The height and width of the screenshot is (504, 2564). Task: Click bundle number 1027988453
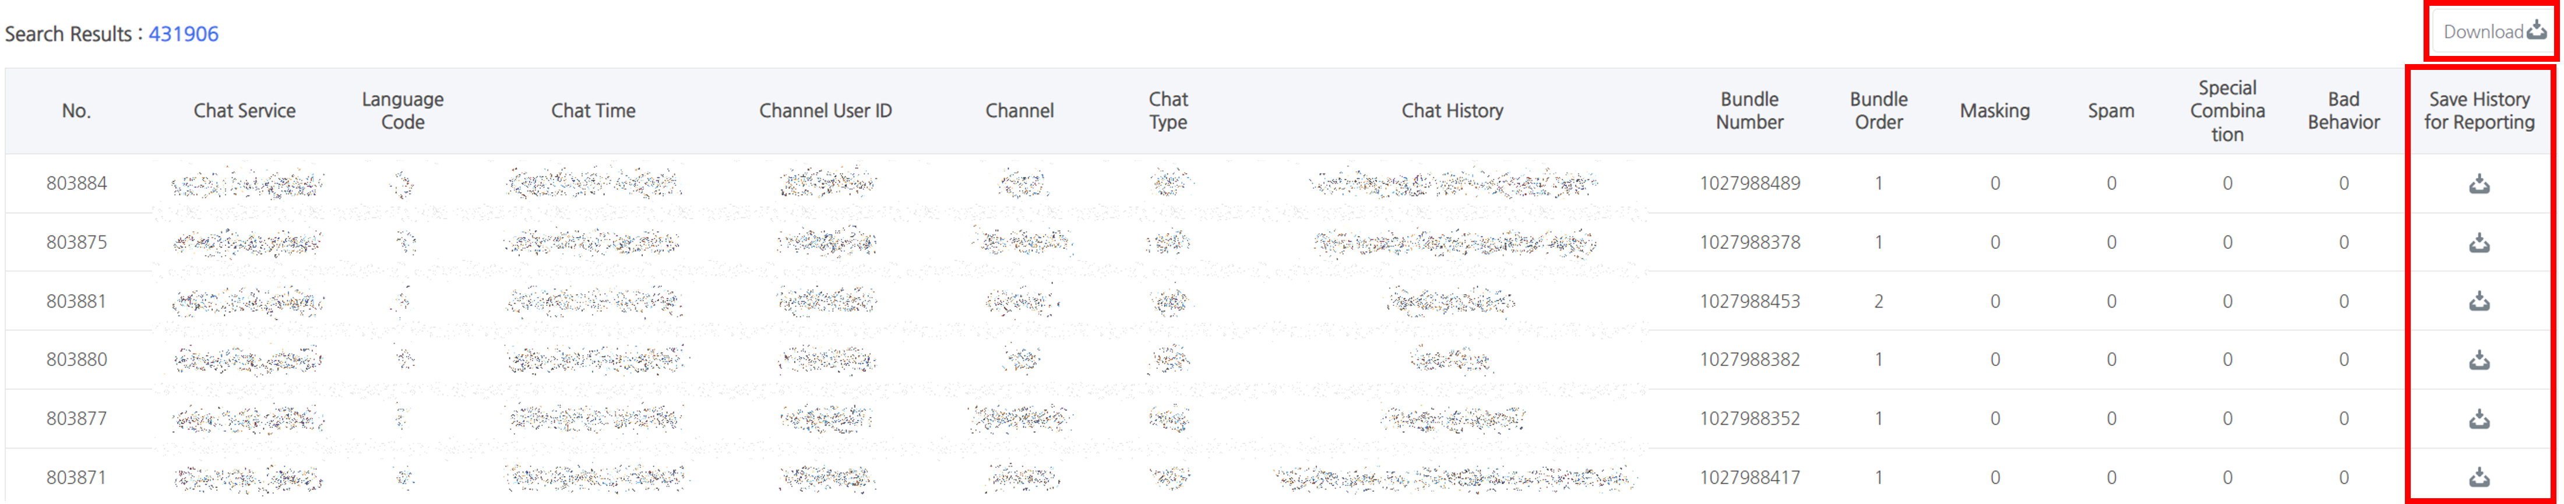pyautogui.click(x=1749, y=301)
